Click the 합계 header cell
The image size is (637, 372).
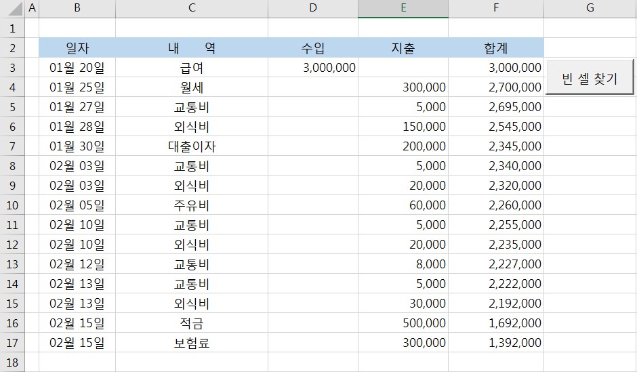(496, 48)
